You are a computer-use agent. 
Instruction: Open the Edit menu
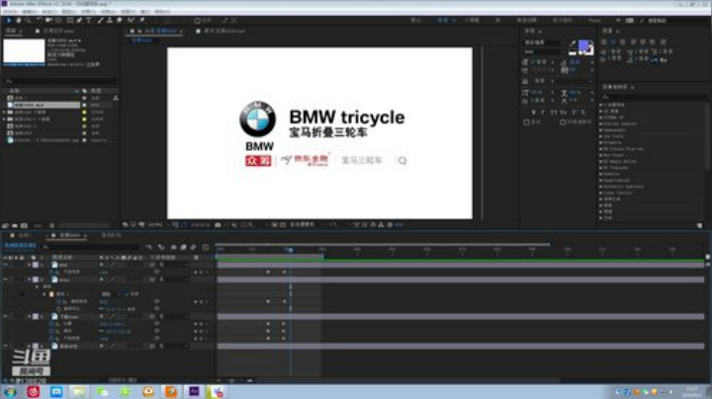click(30, 11)
